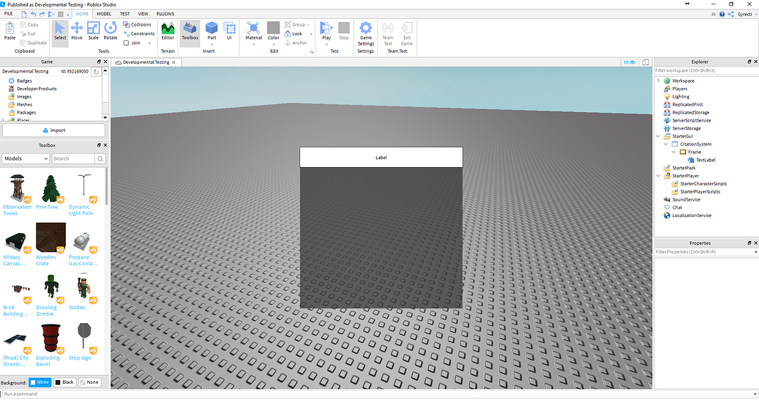This screenshot has width=759, height=411.
Task: Switch to the VIEW ribbon tab
Action: (x=143, y=14)
